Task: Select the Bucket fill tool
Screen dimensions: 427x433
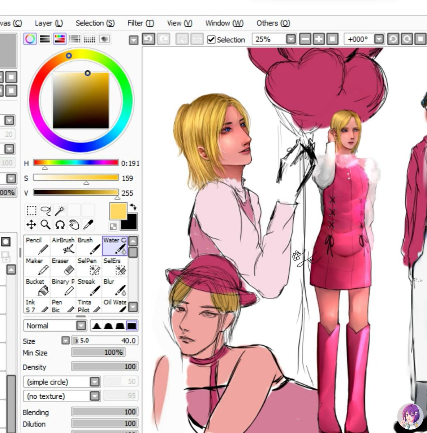Action: (37, 287)
